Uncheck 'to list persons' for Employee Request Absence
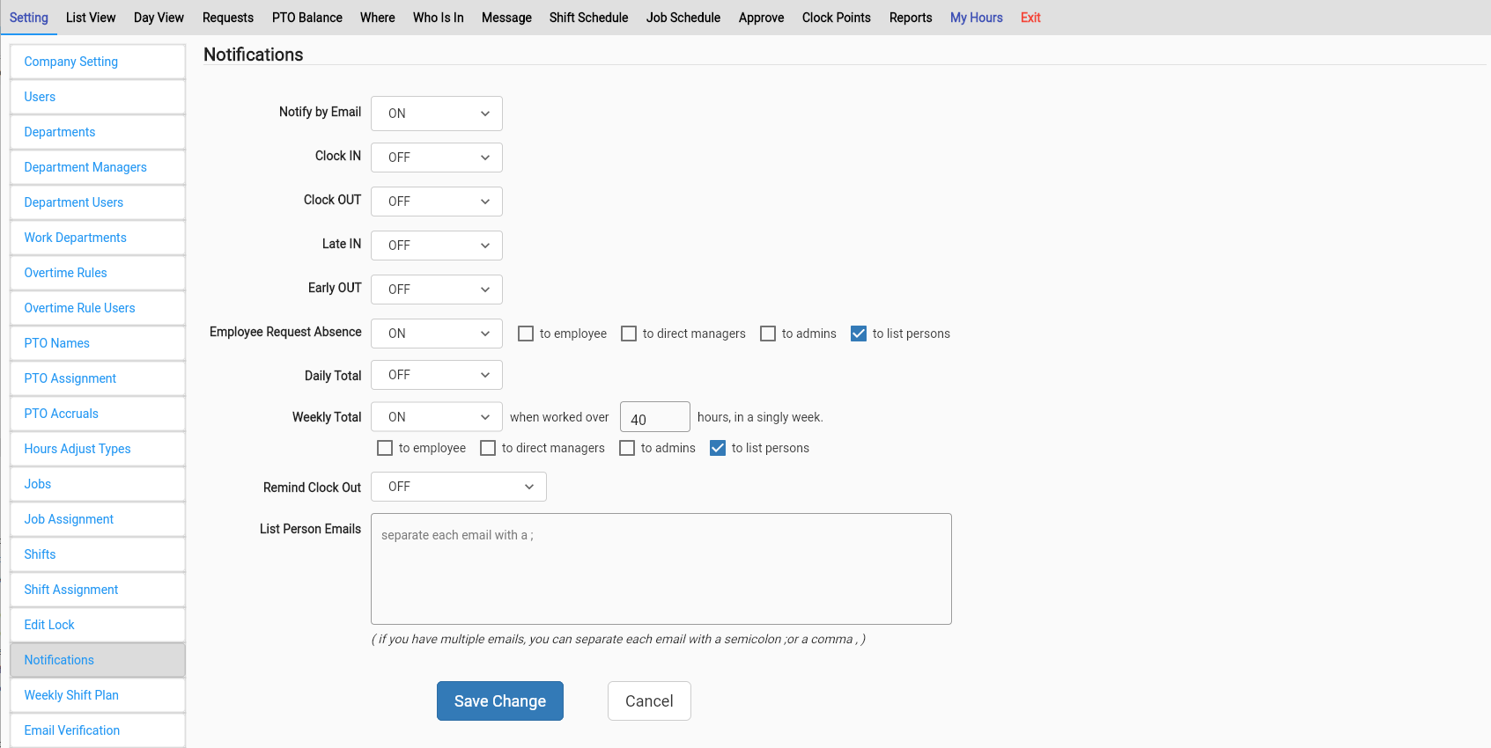 pyautogui.click(x=859, y=334)
